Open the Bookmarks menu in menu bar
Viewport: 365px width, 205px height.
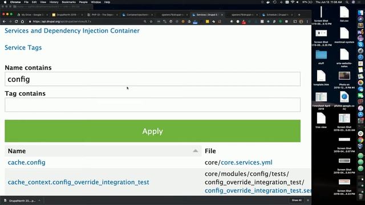[x=68, y=2]
